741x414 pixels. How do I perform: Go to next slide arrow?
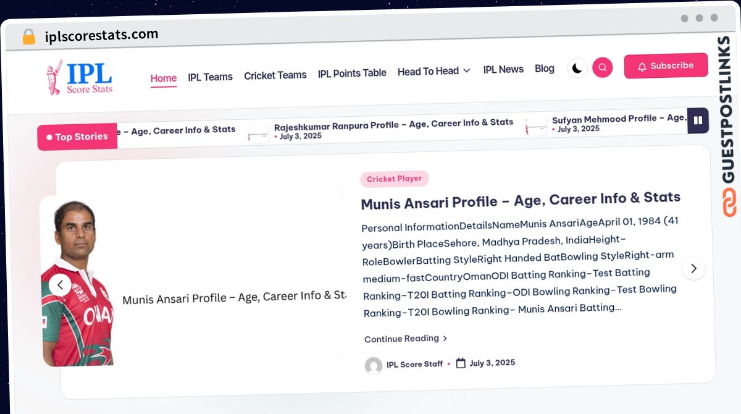(x=693, y=268)
